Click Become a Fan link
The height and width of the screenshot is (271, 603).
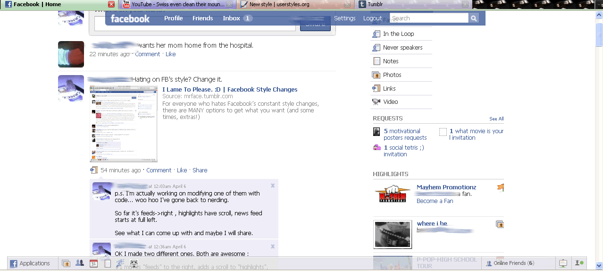(435, 201)
